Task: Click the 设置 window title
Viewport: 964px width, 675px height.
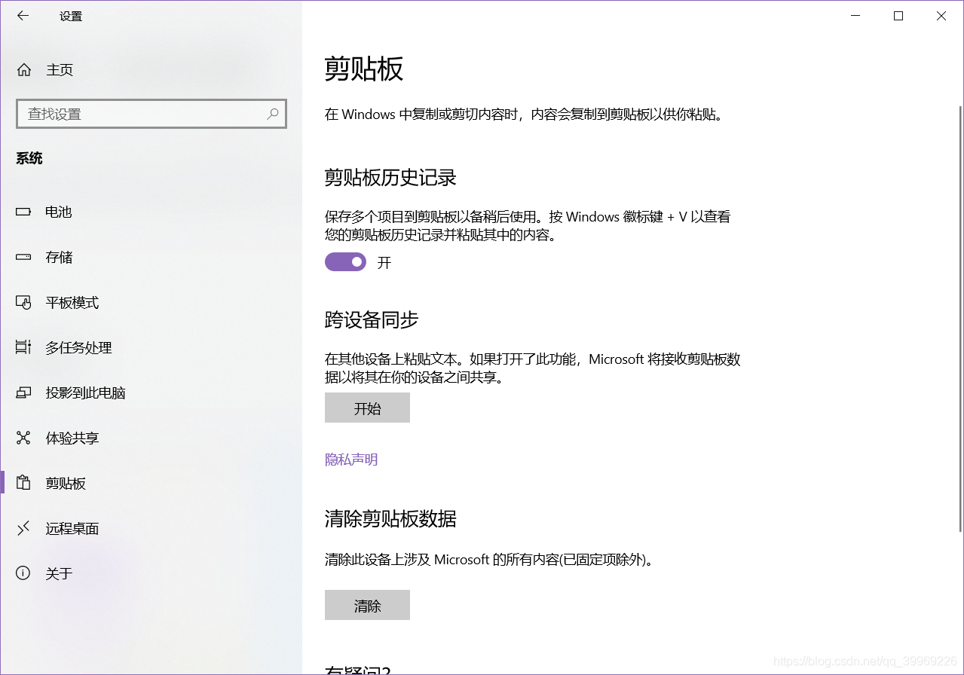Action: [71, 16]
